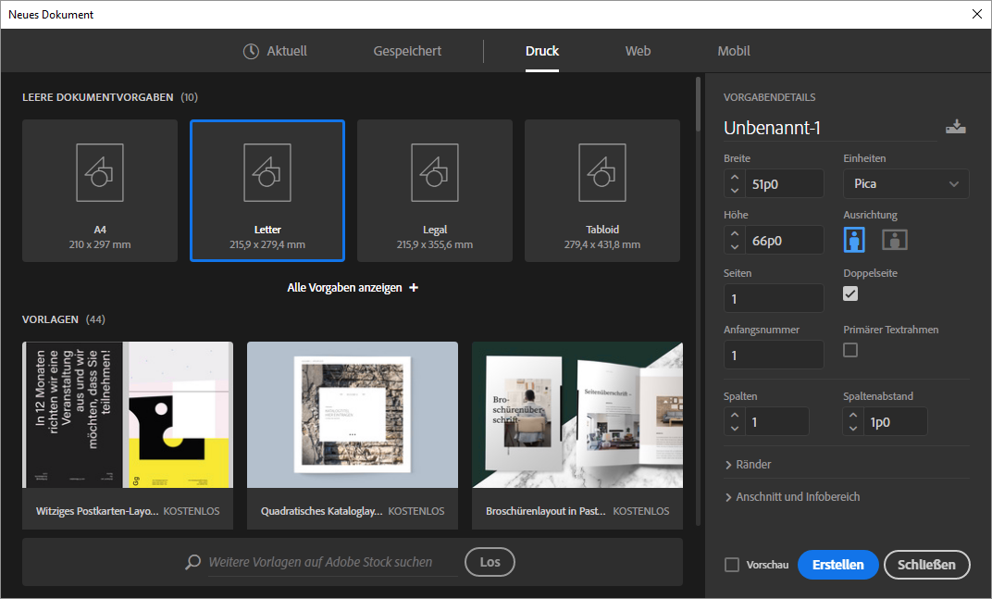Click plus icon next to Alle Vorgaben anzeigen
This screenshot has width=992, height=599.
[414, 288]
